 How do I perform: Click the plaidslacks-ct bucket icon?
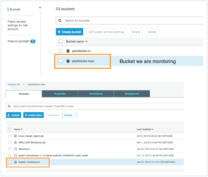click(68, 51)
